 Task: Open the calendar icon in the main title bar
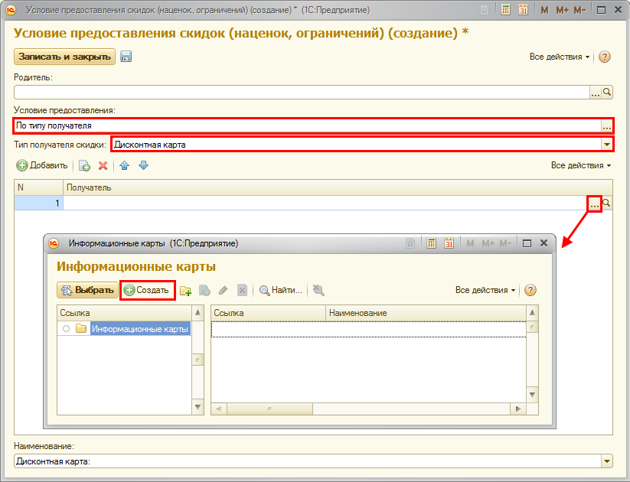tap(524, 11)
